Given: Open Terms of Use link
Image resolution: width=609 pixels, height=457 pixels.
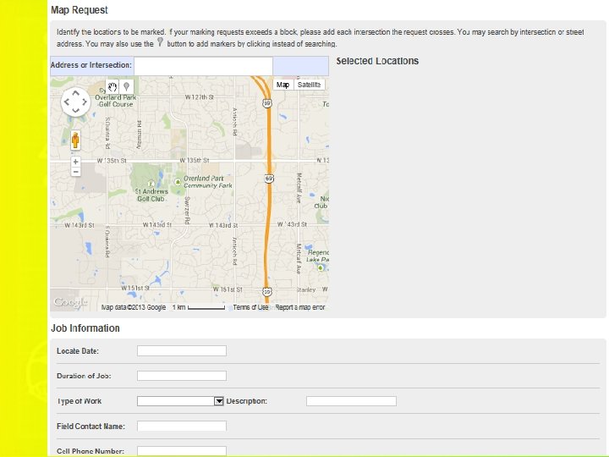Looking at the screenshot, I should coord(250,307).
